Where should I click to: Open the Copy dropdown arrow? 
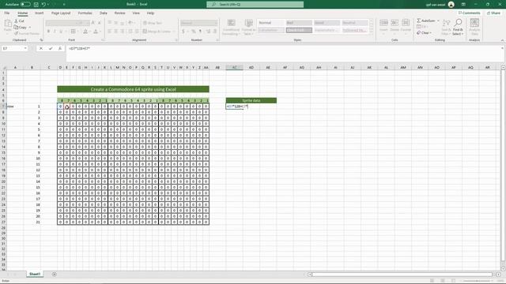pyautogui.click(x=30, y=28)
